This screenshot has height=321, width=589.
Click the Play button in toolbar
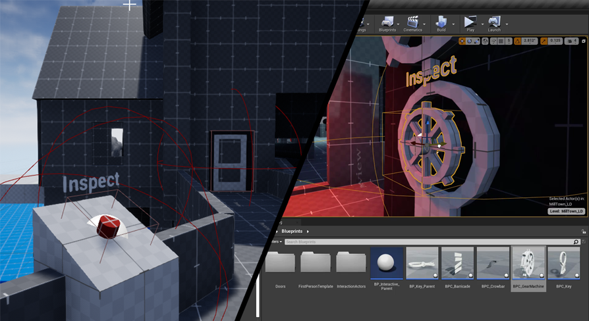click(x=470, y=24)
